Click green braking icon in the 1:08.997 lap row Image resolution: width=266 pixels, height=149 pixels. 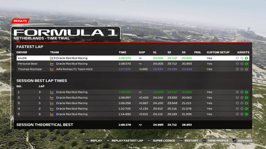pyautogui.click(x=246, y=98)
